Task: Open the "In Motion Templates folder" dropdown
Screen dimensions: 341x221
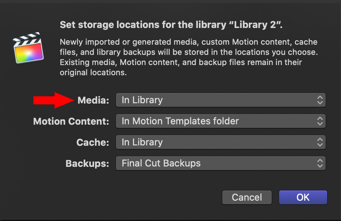Action: point(220,121)
